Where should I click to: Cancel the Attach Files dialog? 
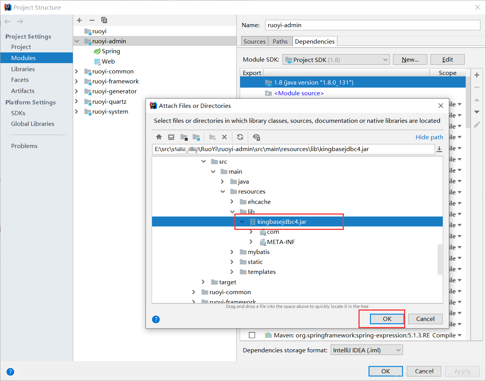click(425, 319)
